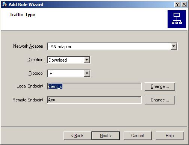
Task: Click the Traffic Type heading
Action: 23,15
